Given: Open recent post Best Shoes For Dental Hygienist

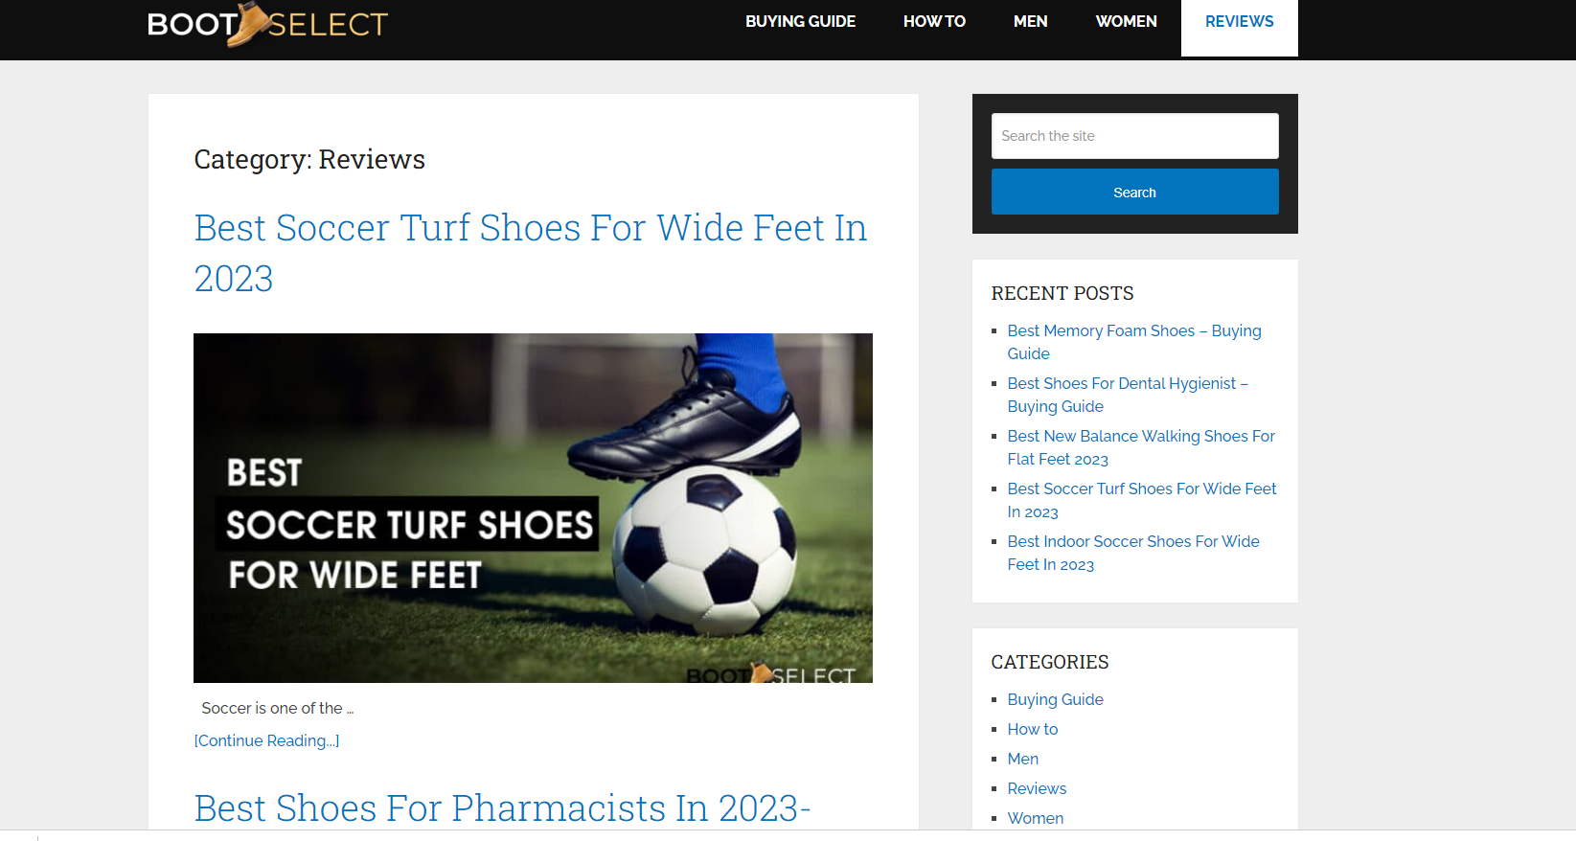Looking at the screenshot, I should (x=1128, y=395).
